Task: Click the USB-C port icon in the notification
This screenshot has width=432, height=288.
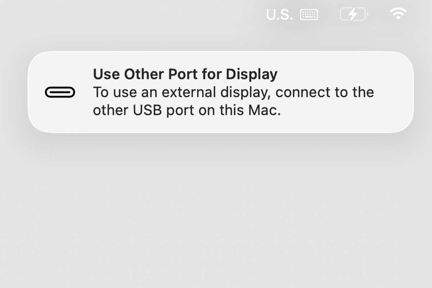Action: 60,92
